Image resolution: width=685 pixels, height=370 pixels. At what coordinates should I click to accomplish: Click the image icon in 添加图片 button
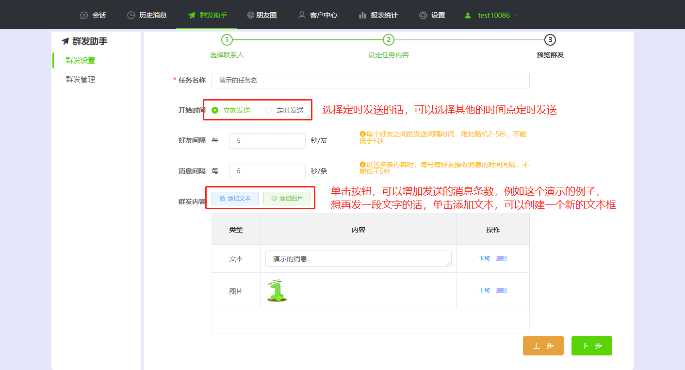tap(274, 199)
